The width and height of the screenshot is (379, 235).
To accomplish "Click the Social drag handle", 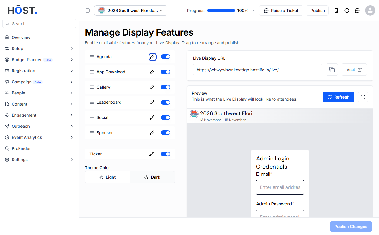I will click(x=92, y=117).
